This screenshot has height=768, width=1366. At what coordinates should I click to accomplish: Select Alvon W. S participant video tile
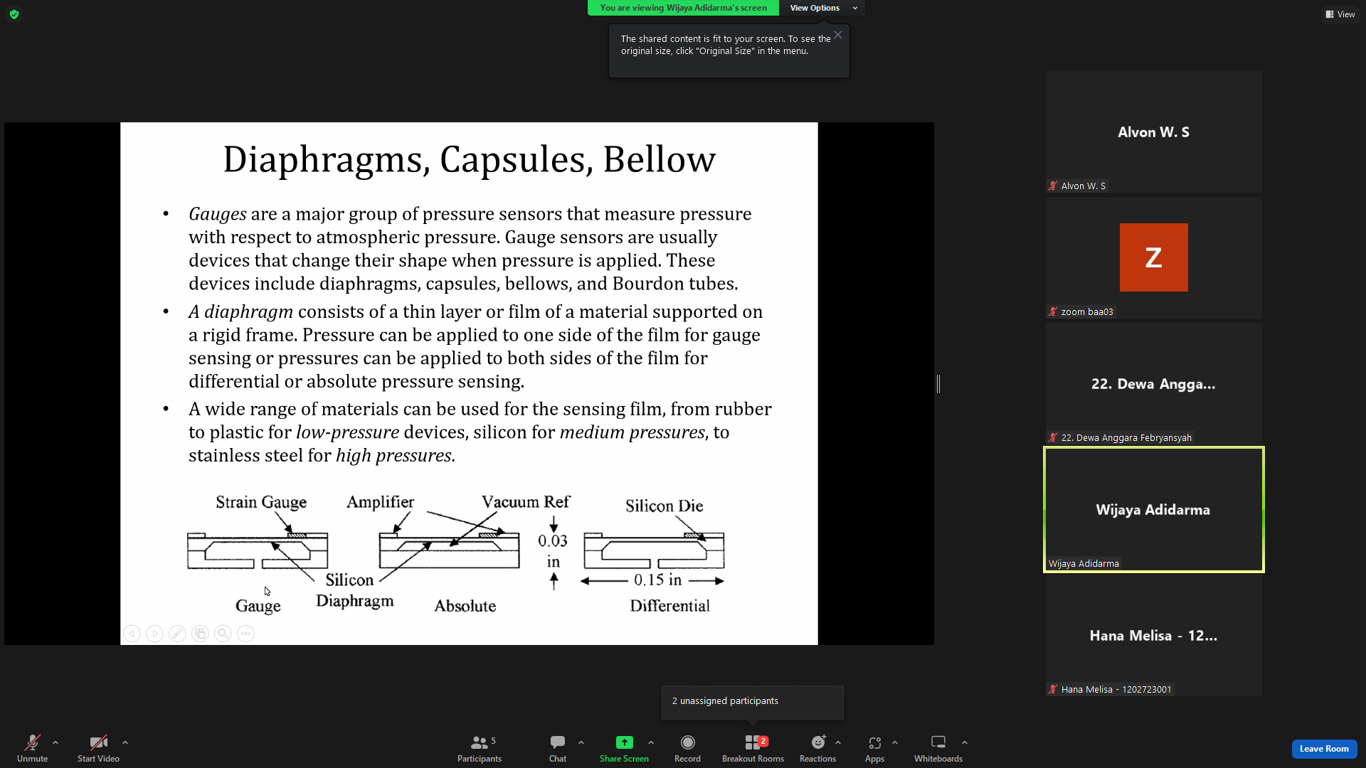pyautogui.click(x=1153, y=132)
